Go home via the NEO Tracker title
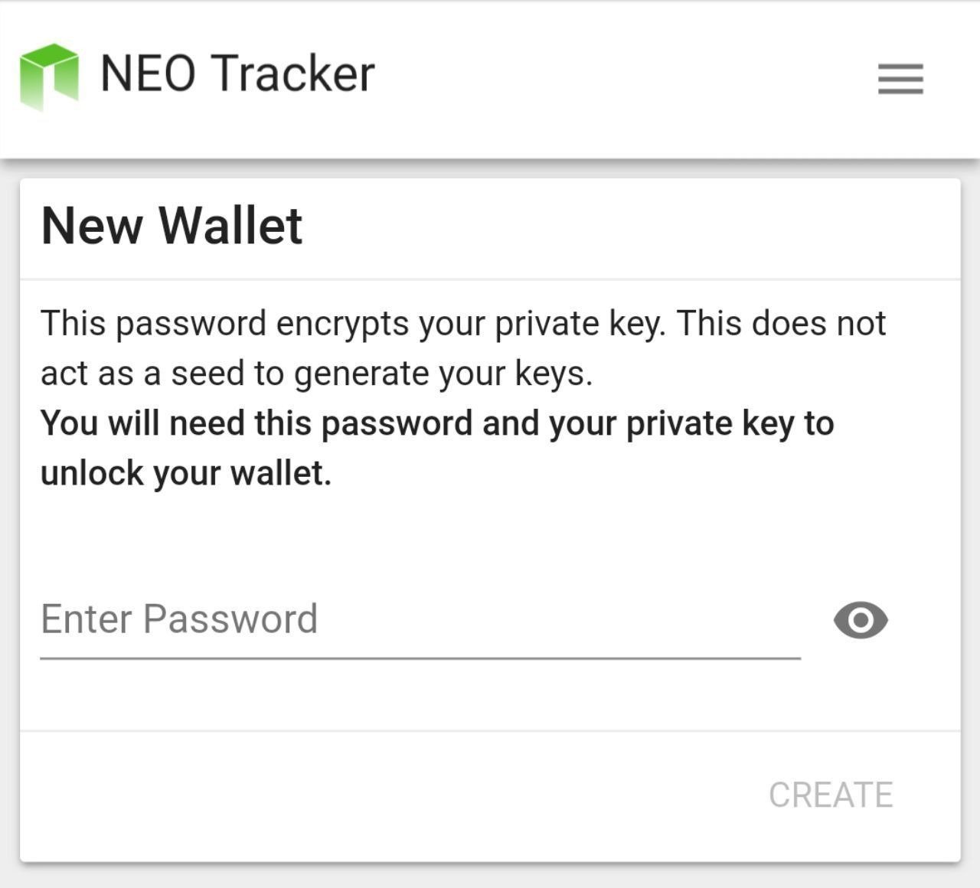Image resolution: width=980 pixels, height=888 pixels. tap(237, 74)
